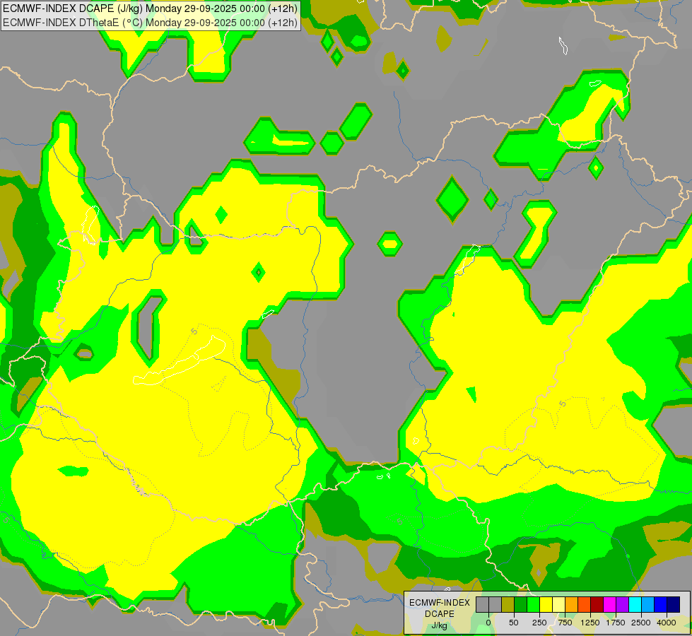Click the 750 value on legend scale
Viewport: 692px width, 636px height.
565,623
